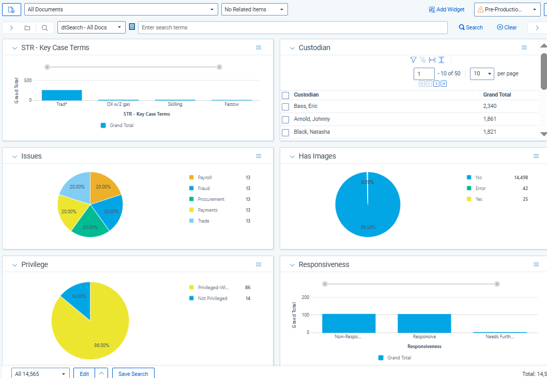Collapse the Privilege widget chevron
The height and width of the screenshot is (378, 547).
14,265
